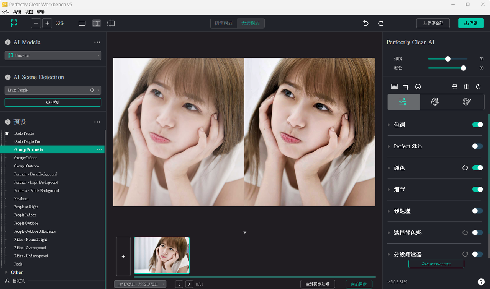Rotate the image clockwise
The image size is (490, 289).
(478, 87)
